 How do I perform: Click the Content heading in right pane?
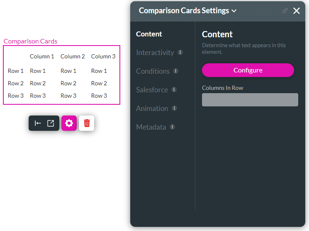click(217, 34)
